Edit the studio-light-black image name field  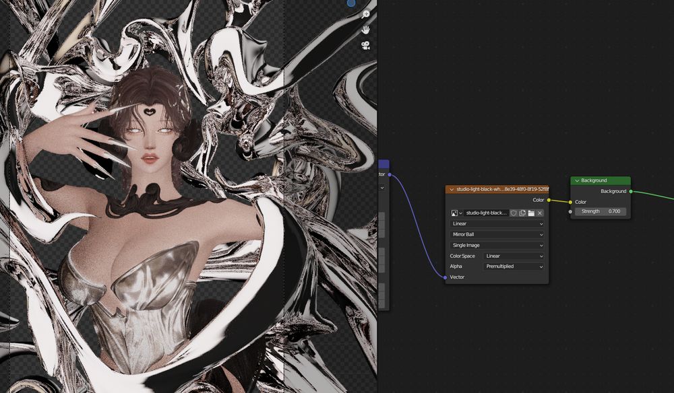click(x=486, y=213)
